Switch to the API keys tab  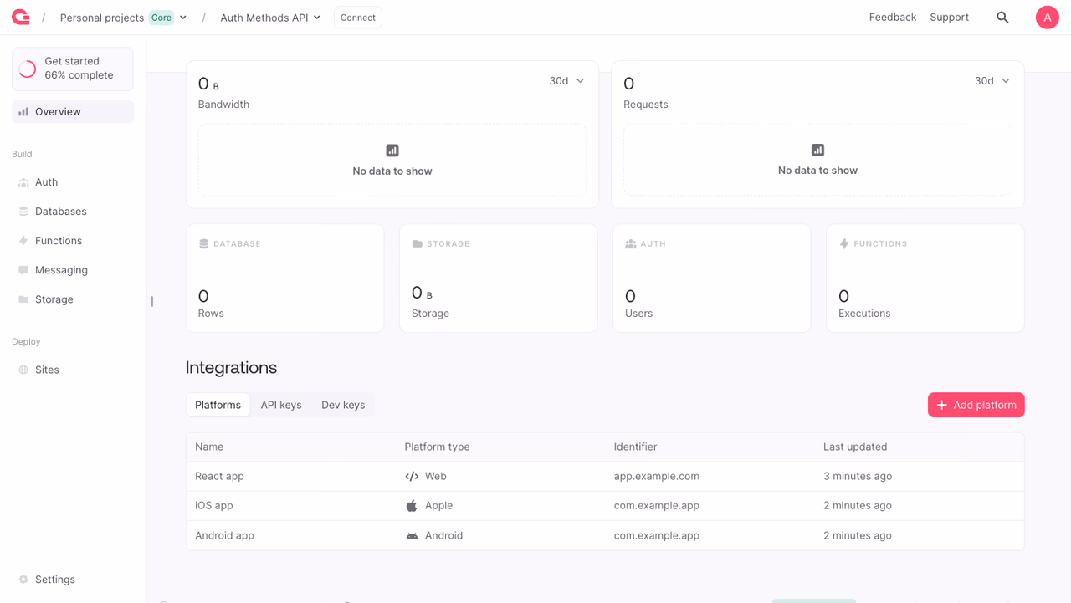281,405
